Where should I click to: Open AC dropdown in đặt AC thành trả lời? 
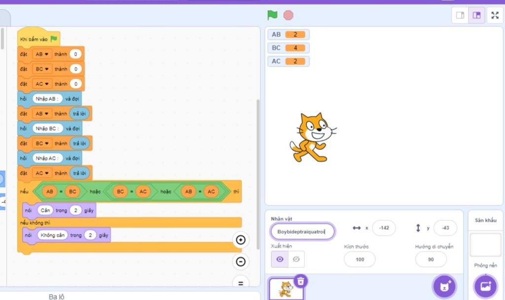pyautogui.click(x=42, y=173)
